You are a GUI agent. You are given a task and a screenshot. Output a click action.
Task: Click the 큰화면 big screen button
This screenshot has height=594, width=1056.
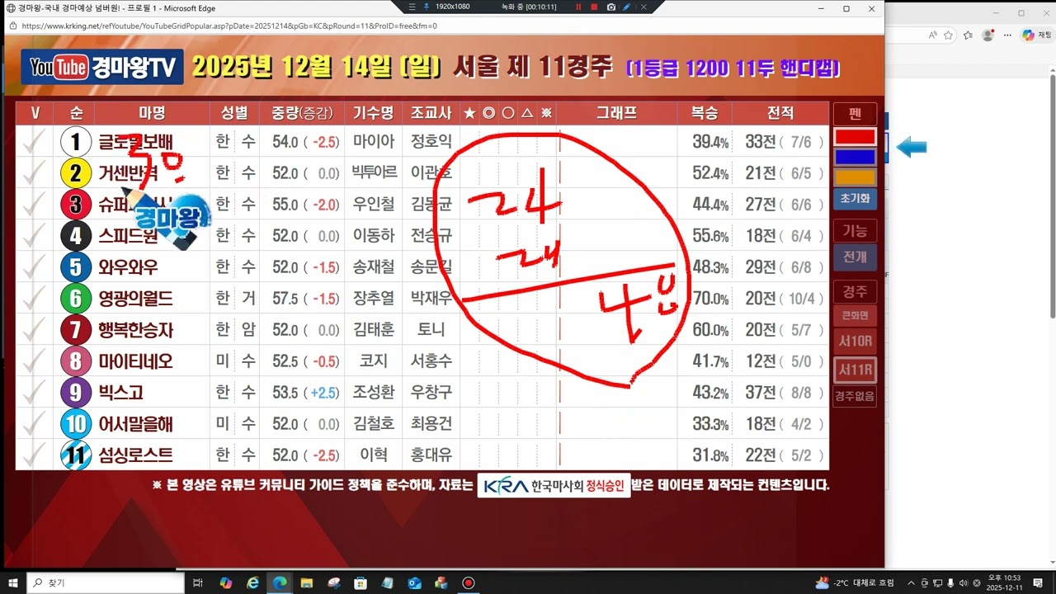pos(855,315)
